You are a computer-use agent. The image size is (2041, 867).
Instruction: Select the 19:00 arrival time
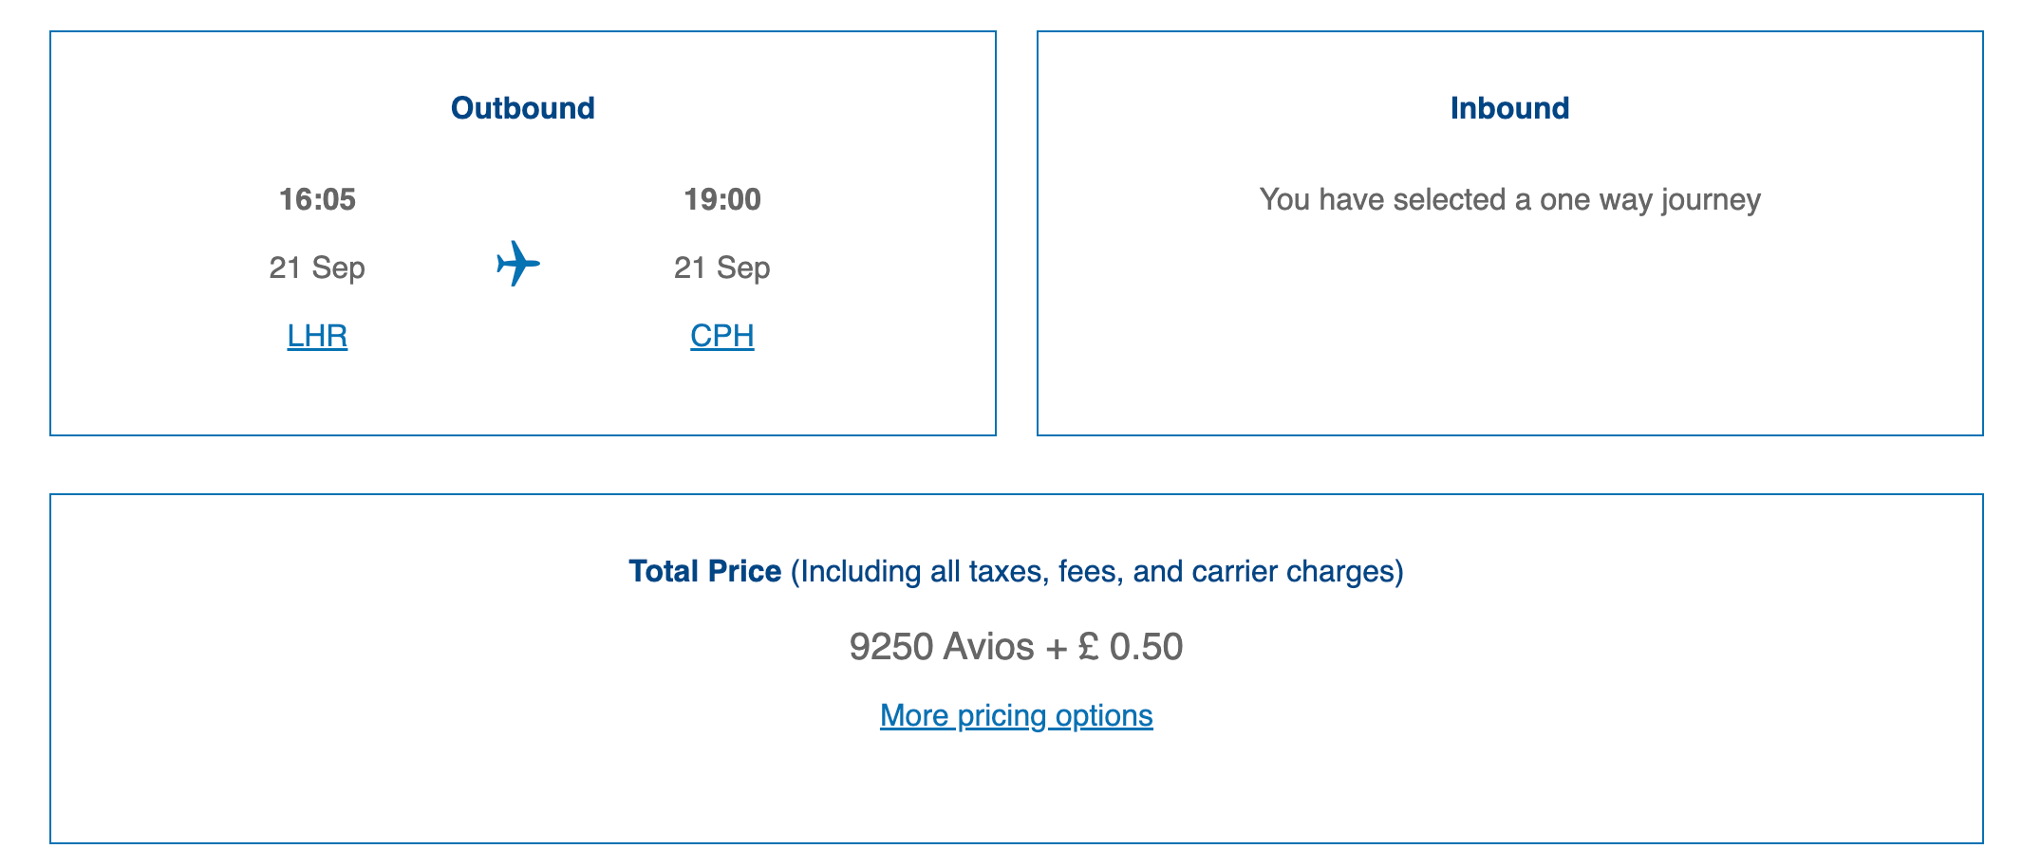point(721,199)
